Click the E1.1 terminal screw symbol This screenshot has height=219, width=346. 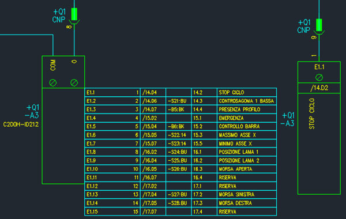[319, 77]
